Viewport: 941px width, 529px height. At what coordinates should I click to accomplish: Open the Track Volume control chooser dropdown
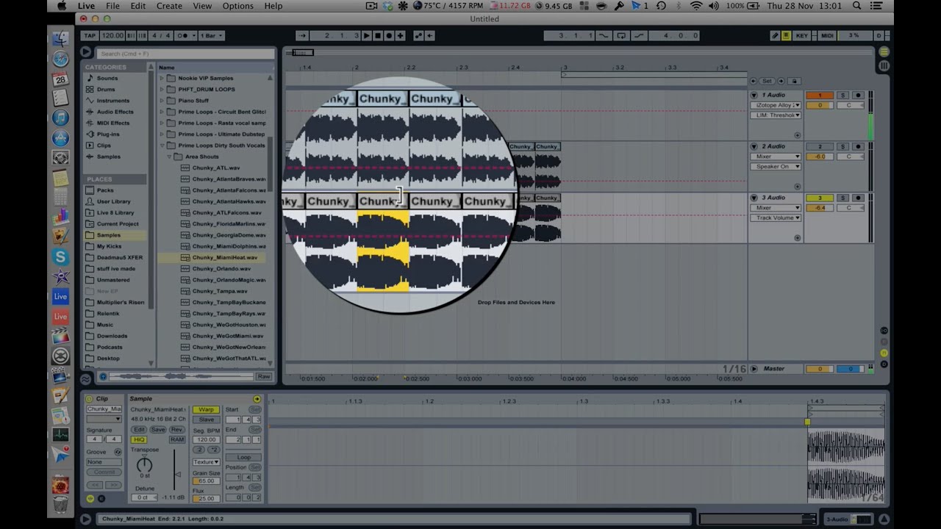pyautogui.click(x=777, y=217)
